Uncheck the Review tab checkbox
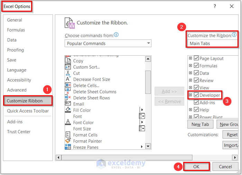The image size is (242, 175). click(196, 80)
